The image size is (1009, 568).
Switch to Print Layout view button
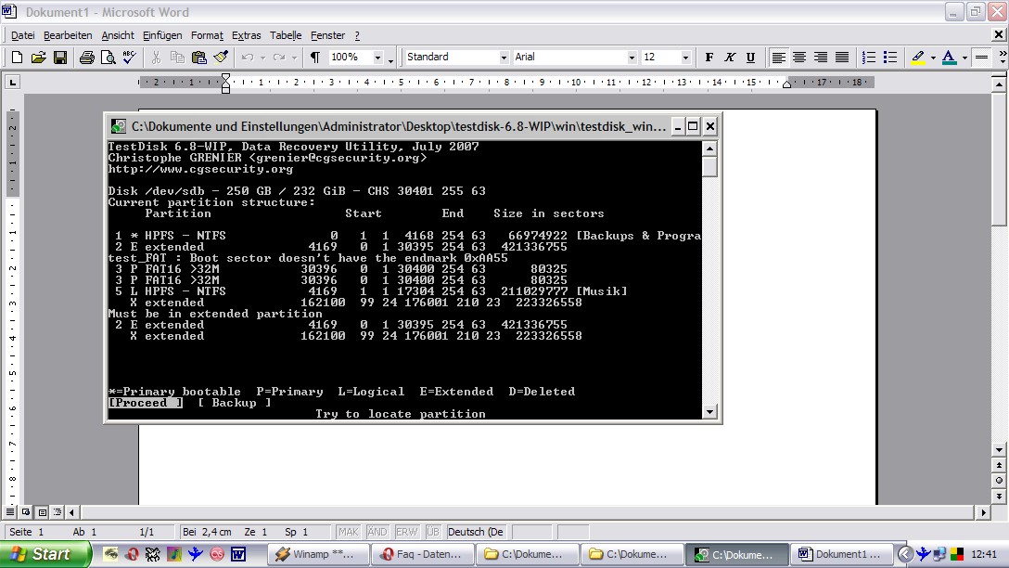click(x=42, y=512)
